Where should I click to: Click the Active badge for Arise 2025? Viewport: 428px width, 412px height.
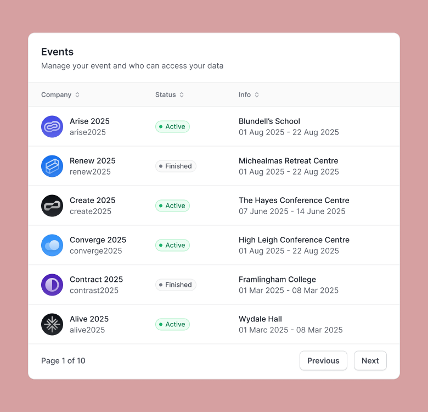click(172, 126)
